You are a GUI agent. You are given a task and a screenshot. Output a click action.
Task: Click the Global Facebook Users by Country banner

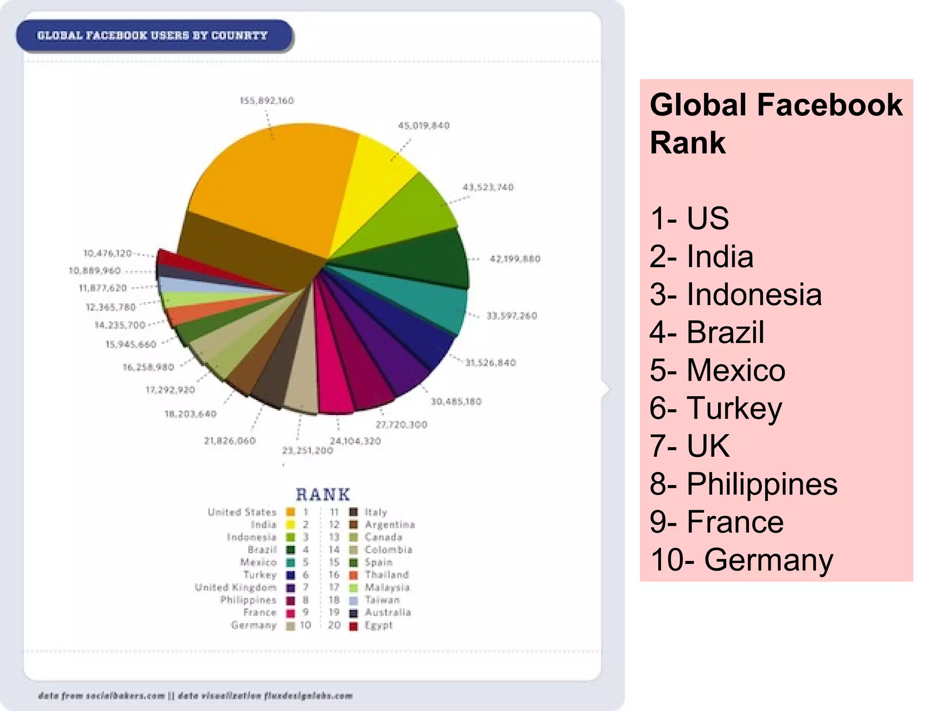(154, 36)
